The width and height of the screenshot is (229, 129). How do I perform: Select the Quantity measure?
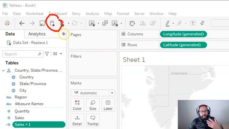(x=22, y=111)
